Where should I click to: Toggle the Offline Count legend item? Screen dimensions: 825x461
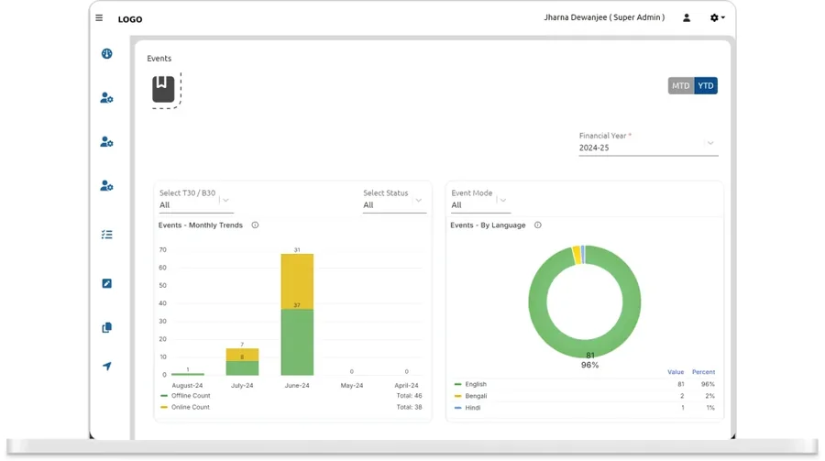click(x=185, y=396)
